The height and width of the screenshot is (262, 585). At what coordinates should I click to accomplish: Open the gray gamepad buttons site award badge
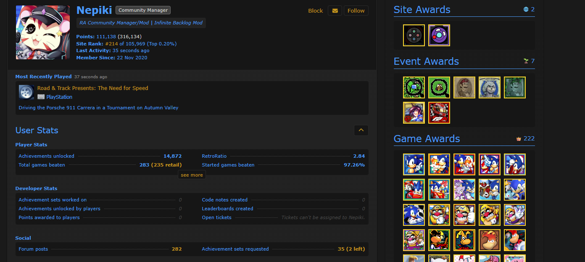pyautogui.click(x=414, y=35)
